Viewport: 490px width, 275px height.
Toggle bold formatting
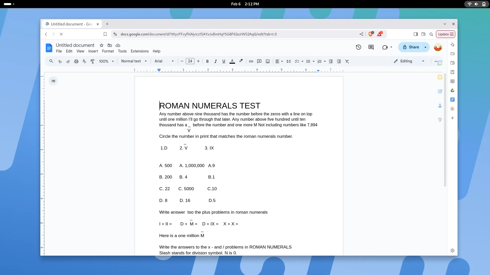207,61
